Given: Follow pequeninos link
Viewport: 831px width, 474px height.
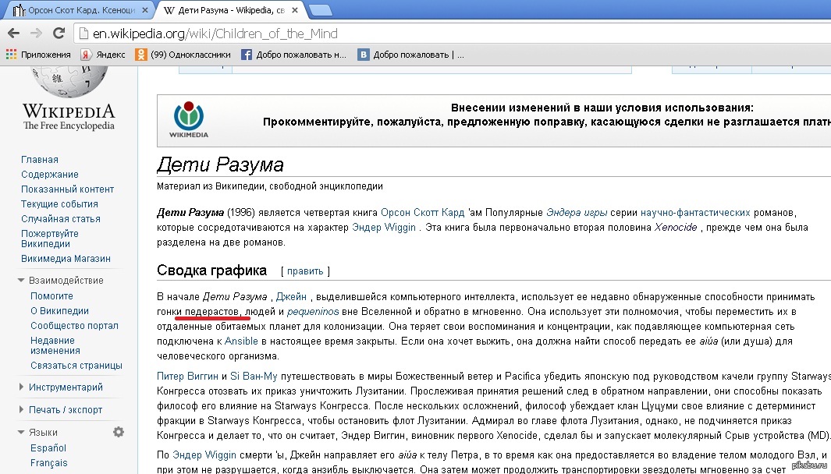Looking at the screenshot, I should pyautogui.click(x=313, y=311).
